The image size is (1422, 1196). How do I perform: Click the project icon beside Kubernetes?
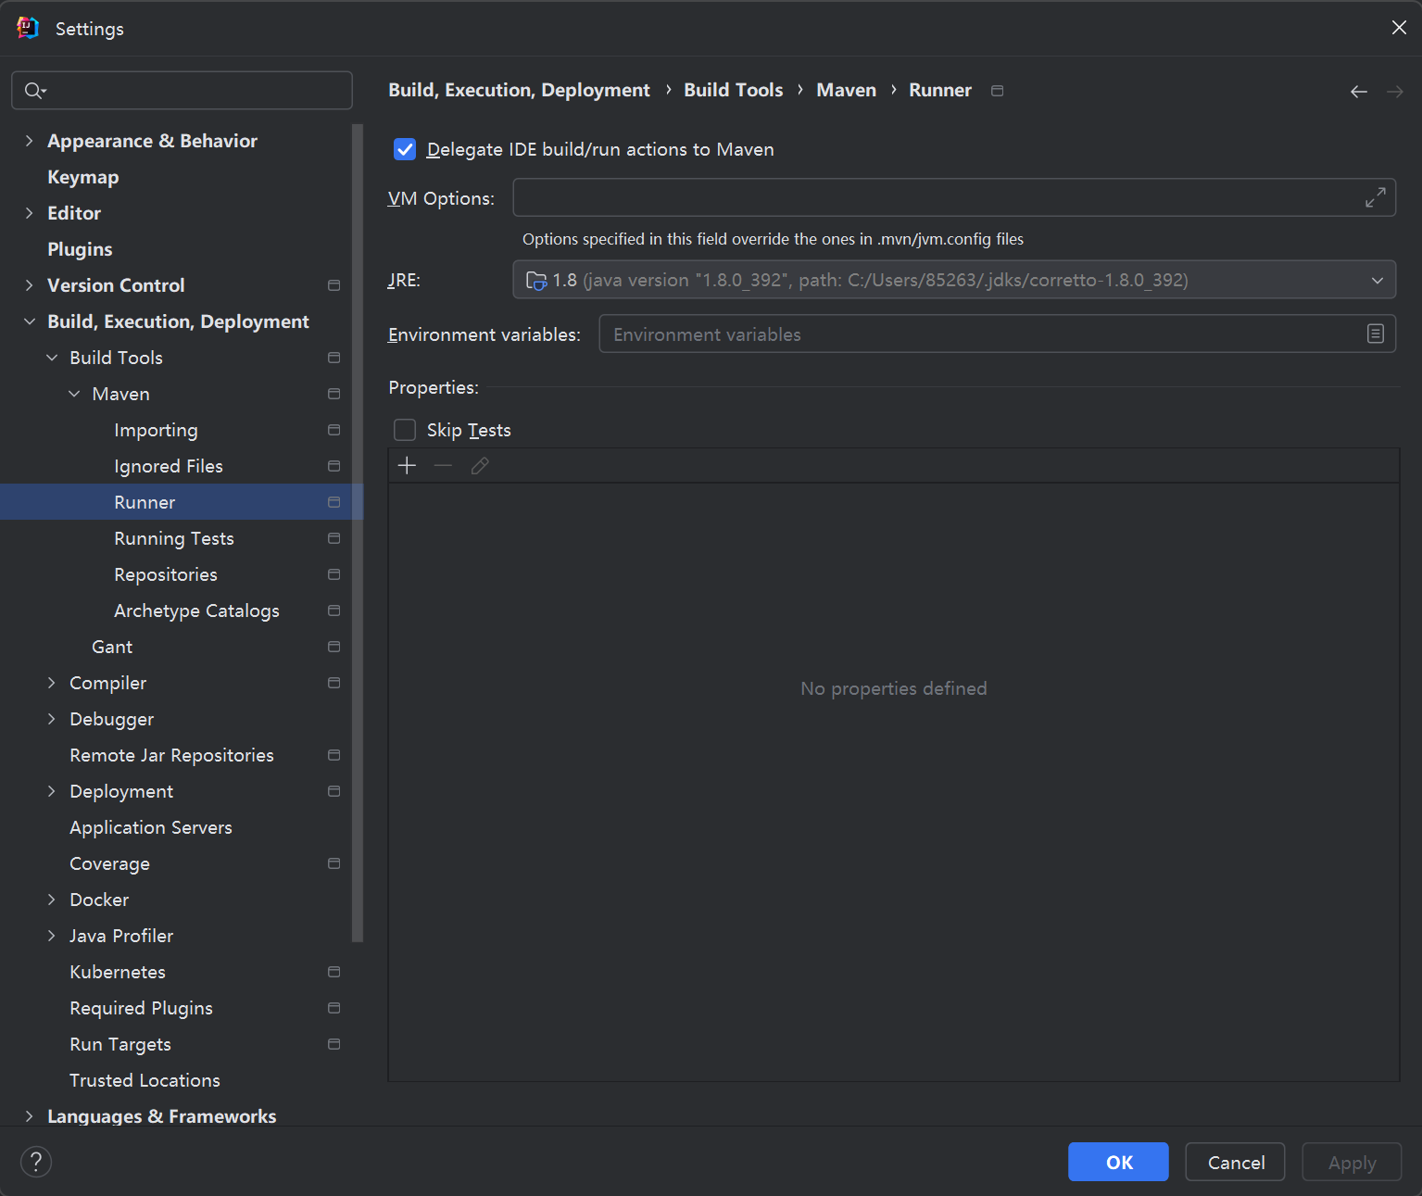[x=333, y=972]
